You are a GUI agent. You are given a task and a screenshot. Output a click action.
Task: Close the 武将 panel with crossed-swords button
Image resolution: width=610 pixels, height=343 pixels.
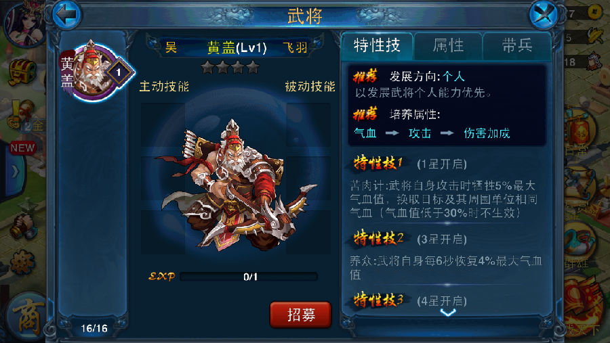tap(543, 15)
